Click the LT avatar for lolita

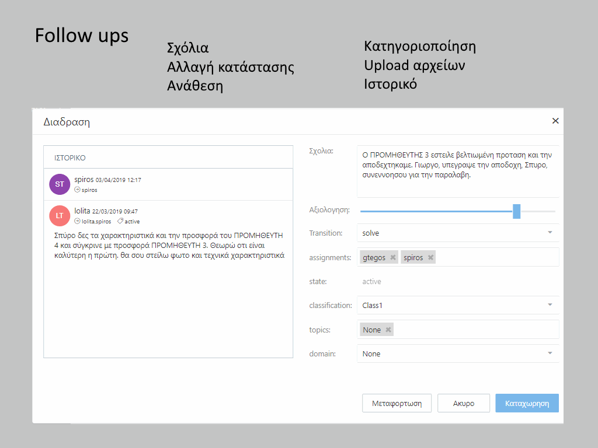tap(60, 215)
